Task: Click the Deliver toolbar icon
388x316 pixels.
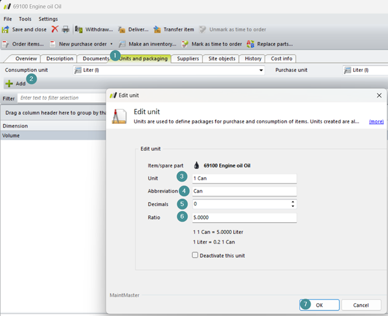Action: pyautogui.click(x=122, y=29)
